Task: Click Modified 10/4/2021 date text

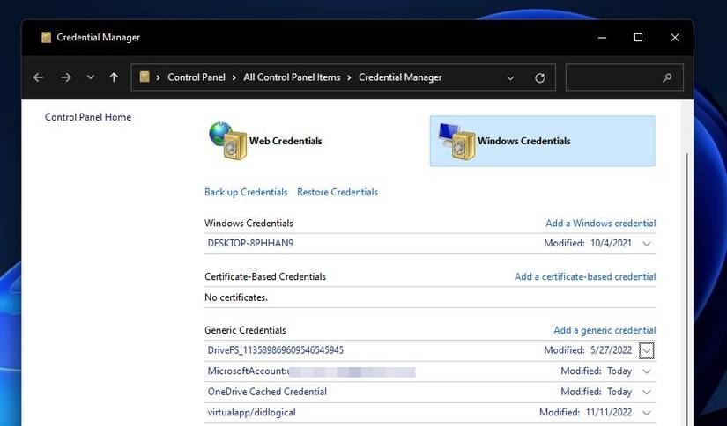Action: 588,243
